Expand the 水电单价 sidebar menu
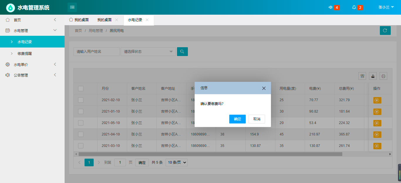 point(32,65)
